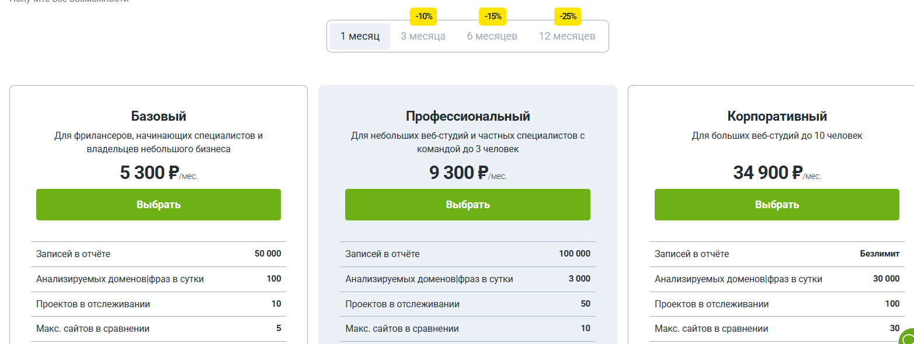Click the 5 300 ₽ price

pyautogui.click(x=149, y=173)
